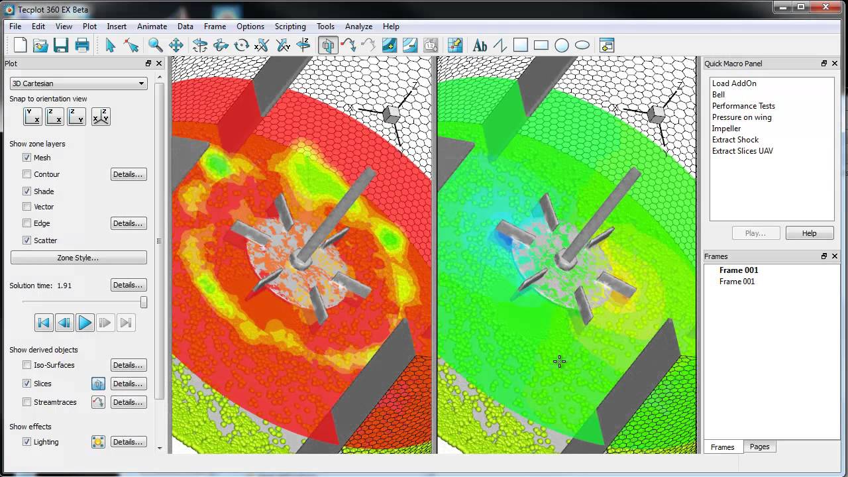This screenshot has width=848, height=477.
Task: Click streamtrace tool icon beside Streamtraces
Action: (x=98, y=402)
